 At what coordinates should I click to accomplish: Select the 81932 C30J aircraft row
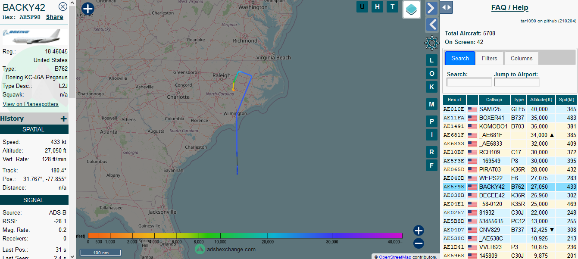click(x=510, y=213)
